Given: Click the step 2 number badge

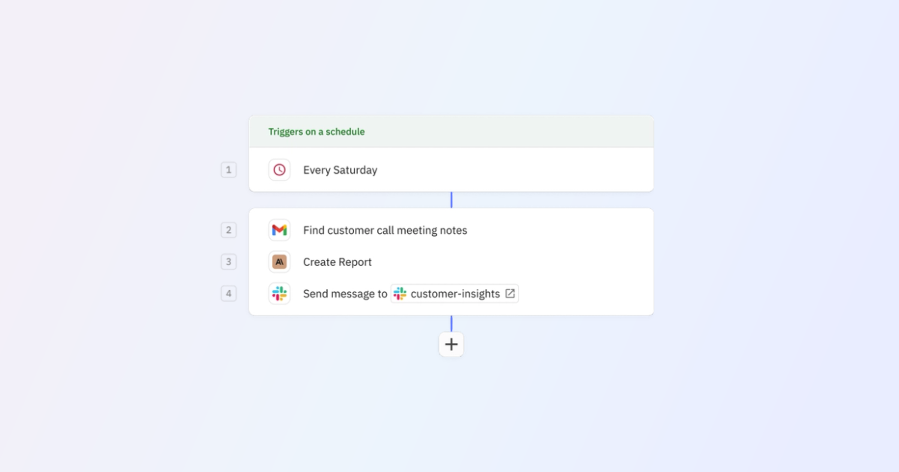Looking at the screenshot, I should (x=228, y=230).
